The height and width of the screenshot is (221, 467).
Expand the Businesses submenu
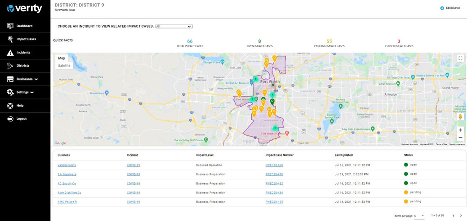(x=36, y=79)
